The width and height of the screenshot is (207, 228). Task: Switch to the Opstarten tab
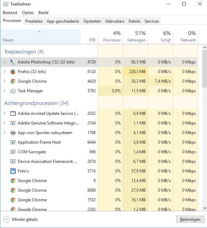tap(92, 21)
